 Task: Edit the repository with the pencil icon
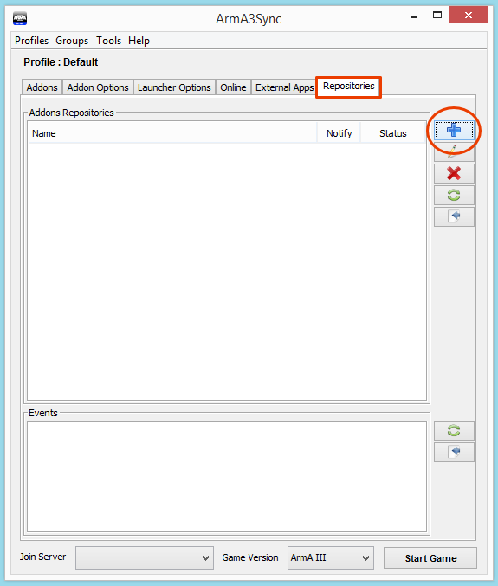click(x=454, y=151)
